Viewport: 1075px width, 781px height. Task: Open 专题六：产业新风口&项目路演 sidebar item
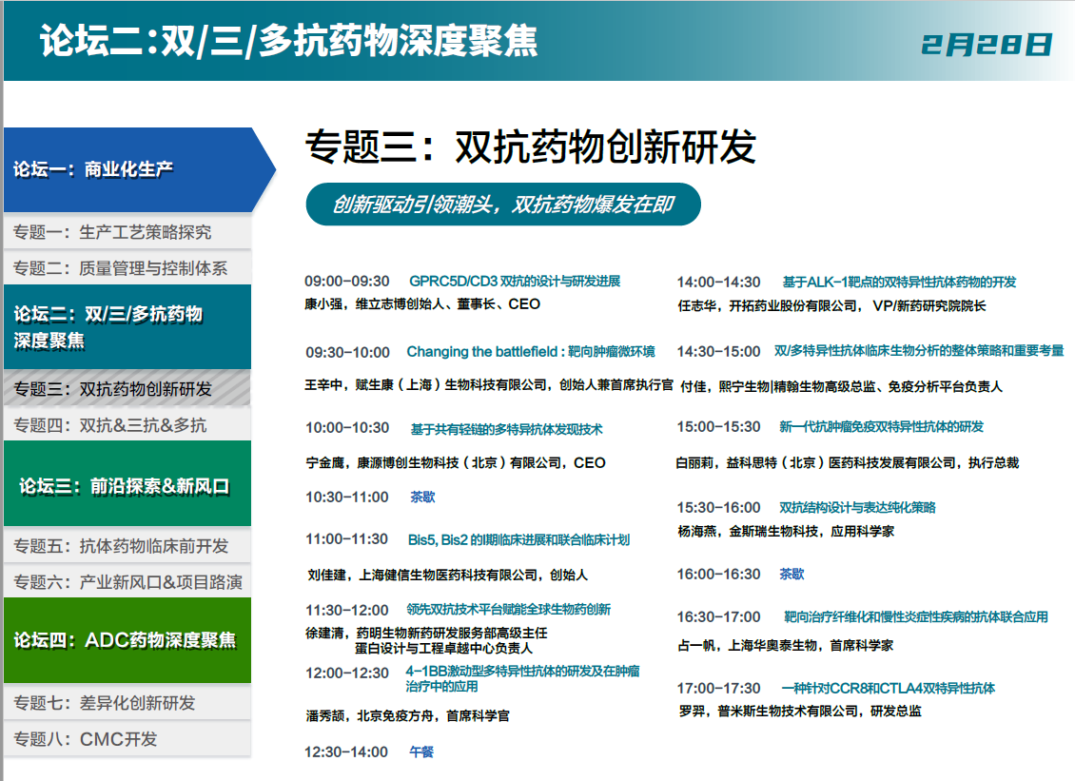click(x=127, y=582)
